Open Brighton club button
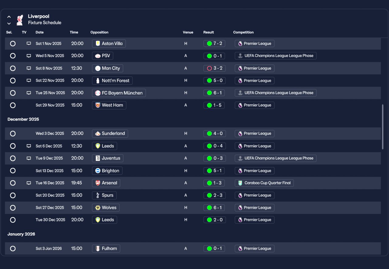The width and height of the screenshot is (389, 269). pyautogui.click(x=107, y=171)
